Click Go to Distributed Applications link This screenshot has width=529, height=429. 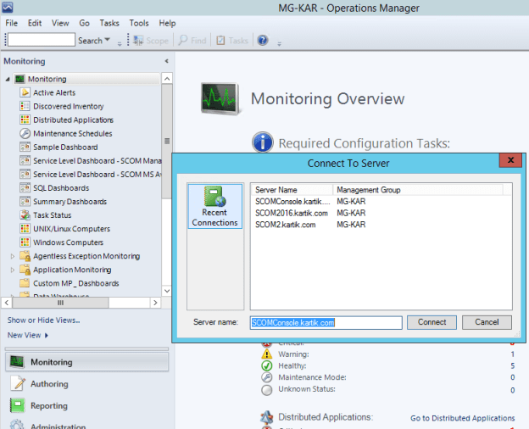point(463,418)
